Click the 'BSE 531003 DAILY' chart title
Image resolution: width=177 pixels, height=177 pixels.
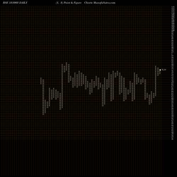(15, 3)
